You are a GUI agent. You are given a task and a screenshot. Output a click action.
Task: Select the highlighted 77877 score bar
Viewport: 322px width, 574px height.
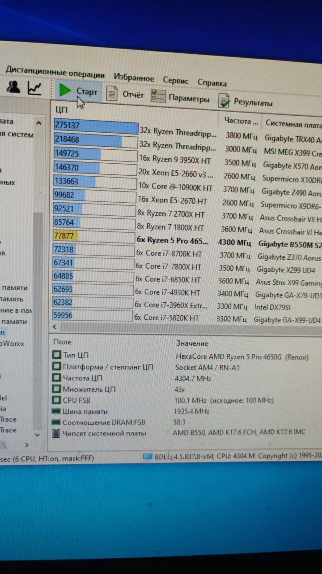click(x=94, y=237)
